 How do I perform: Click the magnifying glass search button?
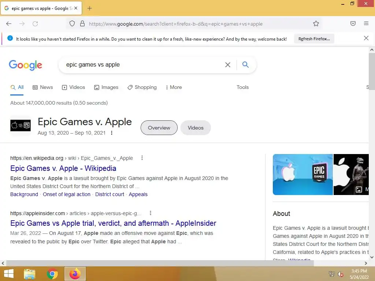245,64
